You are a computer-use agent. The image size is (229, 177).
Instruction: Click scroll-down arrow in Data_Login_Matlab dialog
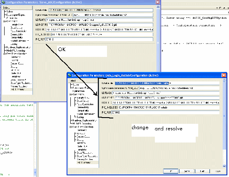coord(224,166)
